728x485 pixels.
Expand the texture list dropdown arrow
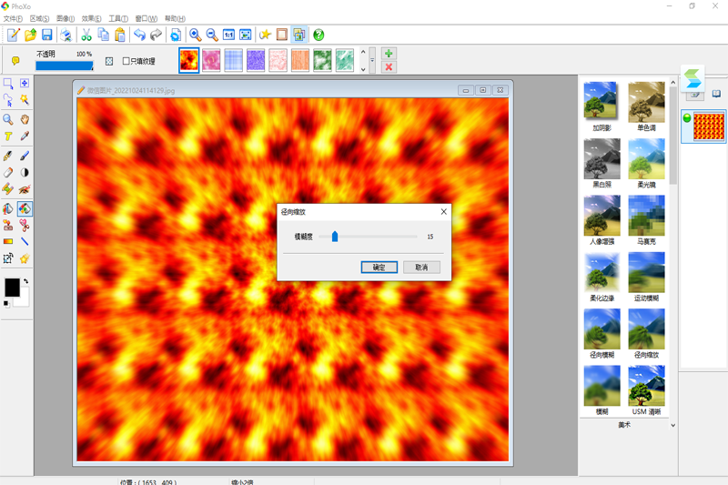tap(372, 60)
